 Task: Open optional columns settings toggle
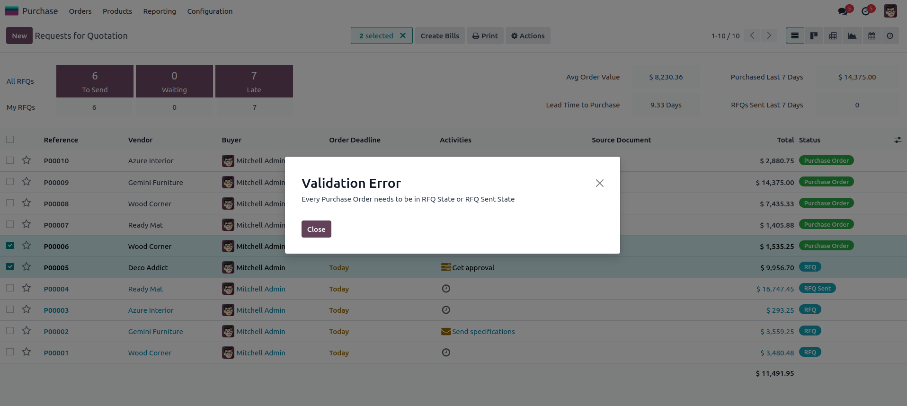[898, 140]
